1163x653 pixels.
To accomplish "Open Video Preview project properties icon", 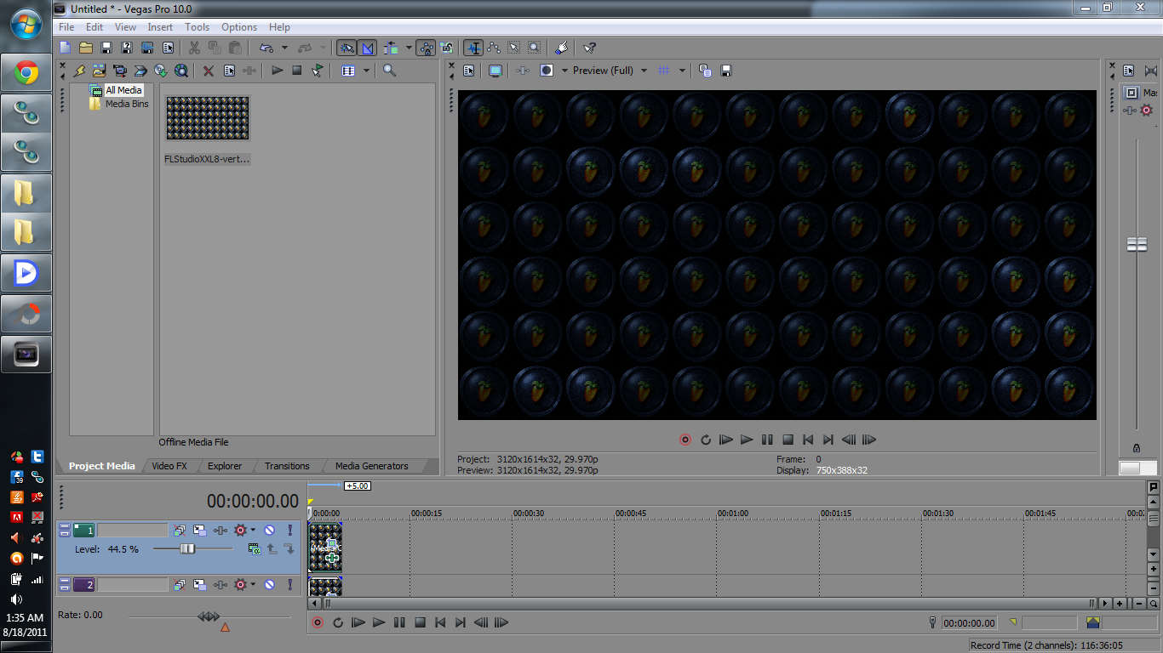I will 468,71.
